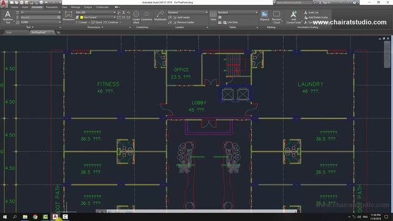Select the Revision Cloud tool
The height and width of the screenshot is (221, 393).
[276, 17]
